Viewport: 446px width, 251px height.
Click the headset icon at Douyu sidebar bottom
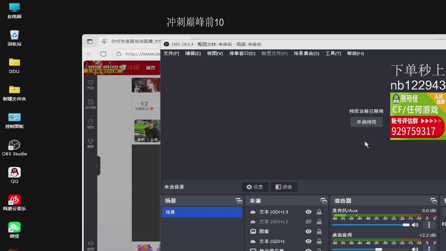(x=90, y=245)
